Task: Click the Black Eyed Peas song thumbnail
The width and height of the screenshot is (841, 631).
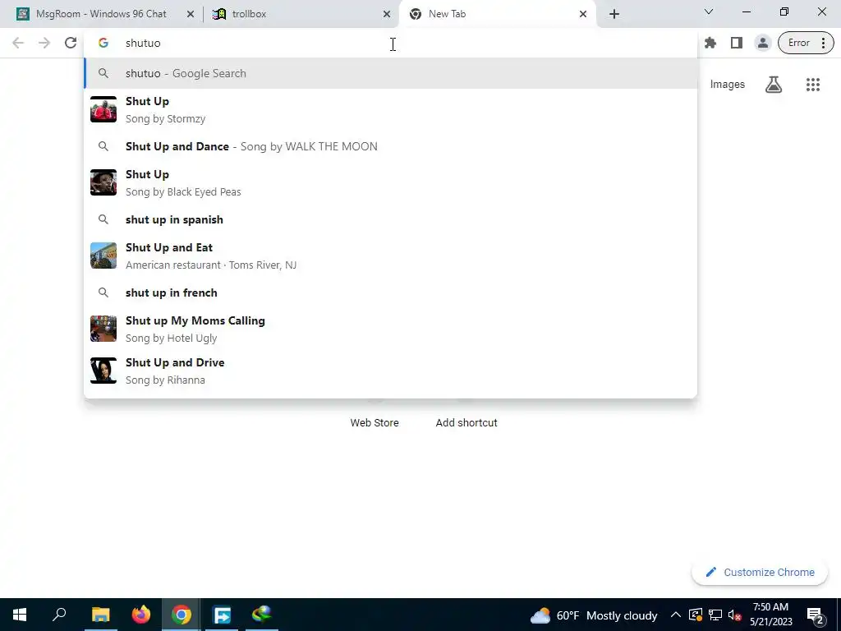Action: pyautogui.click(x=103, y=182)
